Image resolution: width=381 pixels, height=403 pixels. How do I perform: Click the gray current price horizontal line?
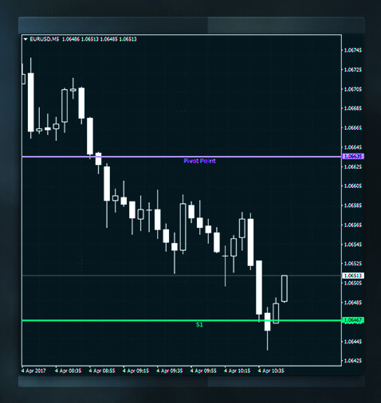pyautogui.click(x=182, y=276)
